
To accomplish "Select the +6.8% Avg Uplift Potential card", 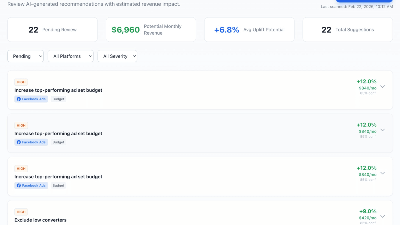I will click(x=249, y=29).
